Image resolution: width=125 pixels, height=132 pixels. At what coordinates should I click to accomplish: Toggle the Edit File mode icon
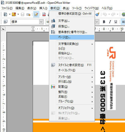coord(36,14)
